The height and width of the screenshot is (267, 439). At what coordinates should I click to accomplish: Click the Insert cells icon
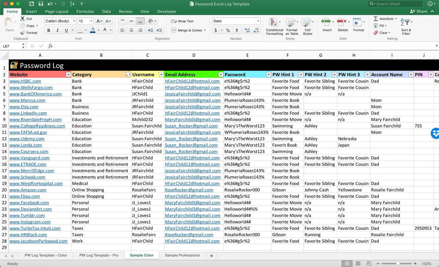click(x=326, y=22)
